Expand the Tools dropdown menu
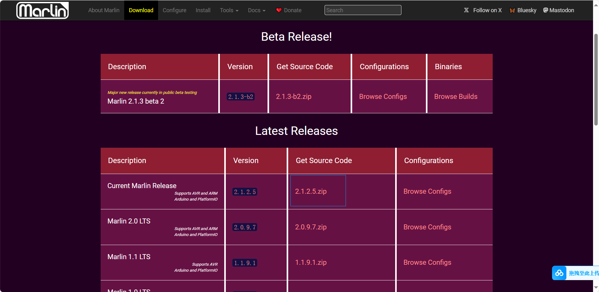599x292 pixels. click(x=229, y=10)
